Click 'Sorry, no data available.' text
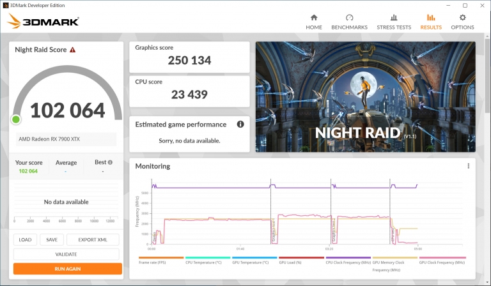 (x=189, y=140)
